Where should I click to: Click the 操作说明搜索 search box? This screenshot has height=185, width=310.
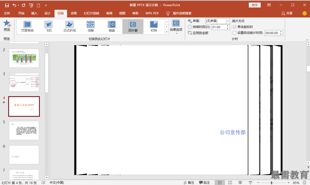(182, 13)
